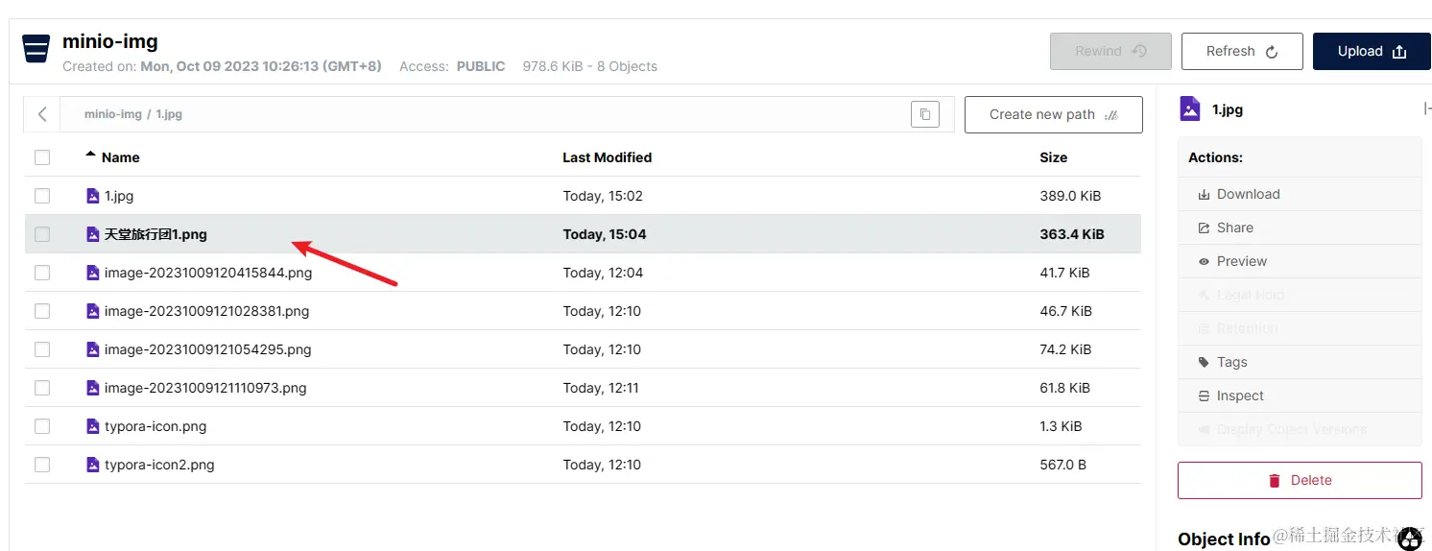Click the Legal Hold action

1300,295
